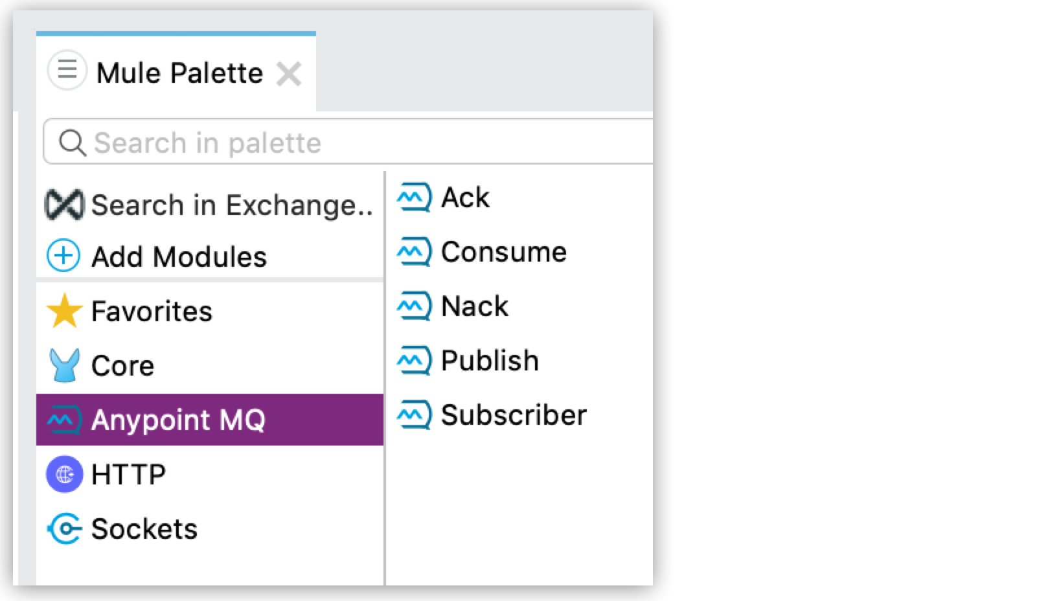The height and width of the screenshot is (601, 1048).
Task: Open the Mule Palette hamburger menu
Action: (67, 72)
